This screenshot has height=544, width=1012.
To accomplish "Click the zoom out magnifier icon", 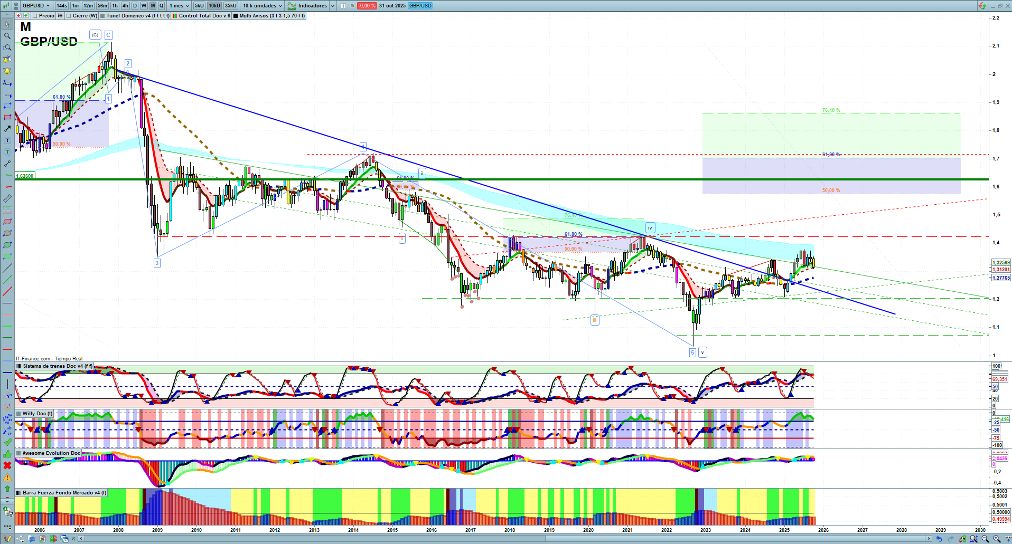I will click(985, 539).
